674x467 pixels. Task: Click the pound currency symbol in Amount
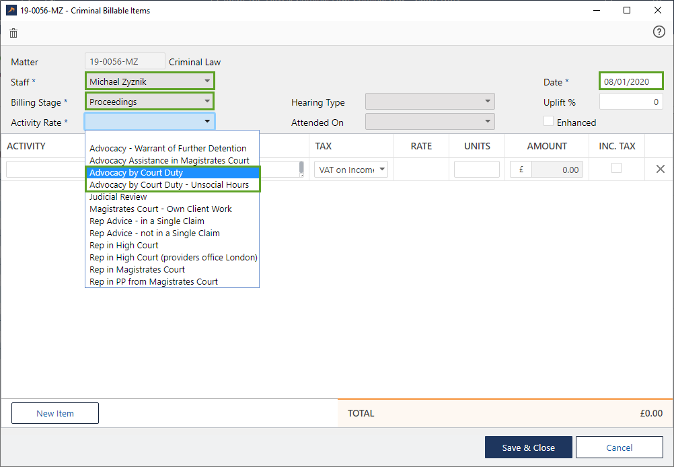pyautogui.click(x=521, y=170)
